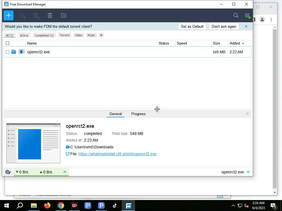Click the background window vertical scrollbar
Screen dimensions: 282x211
[275, 109]
